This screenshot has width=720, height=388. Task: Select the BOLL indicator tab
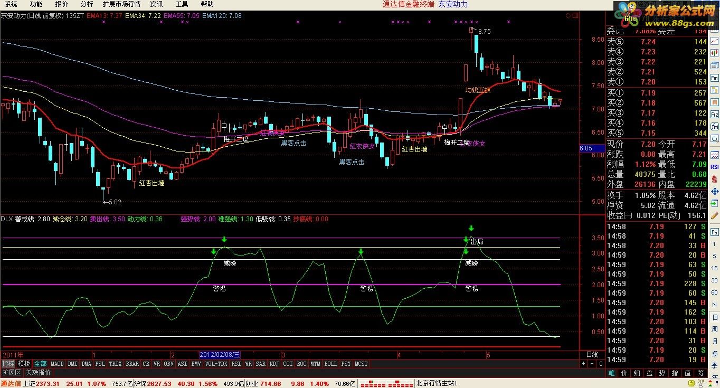[x=330, y=364]
